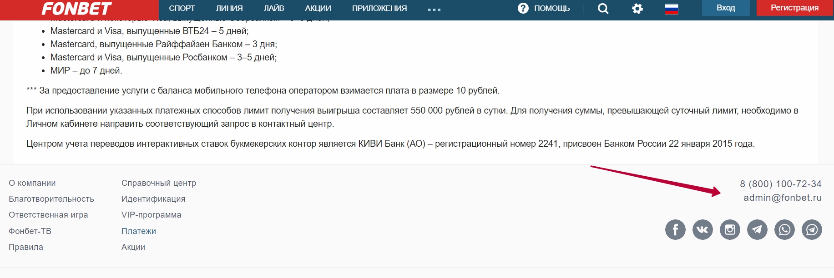Open the Telegram social icon
This screenshot has width=834, height=278.
[x=757, y=229]
